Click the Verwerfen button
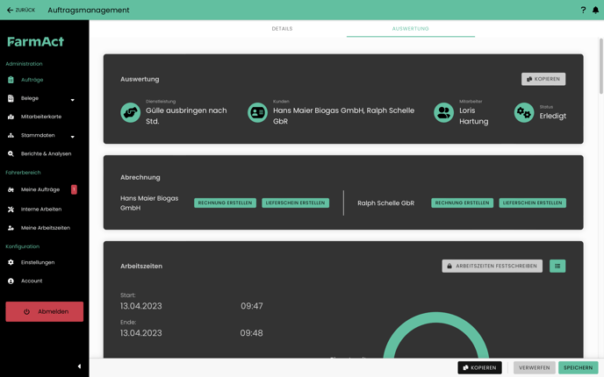Image resolution: width=604 pixels, height=377 pixels. coord(535,367)
